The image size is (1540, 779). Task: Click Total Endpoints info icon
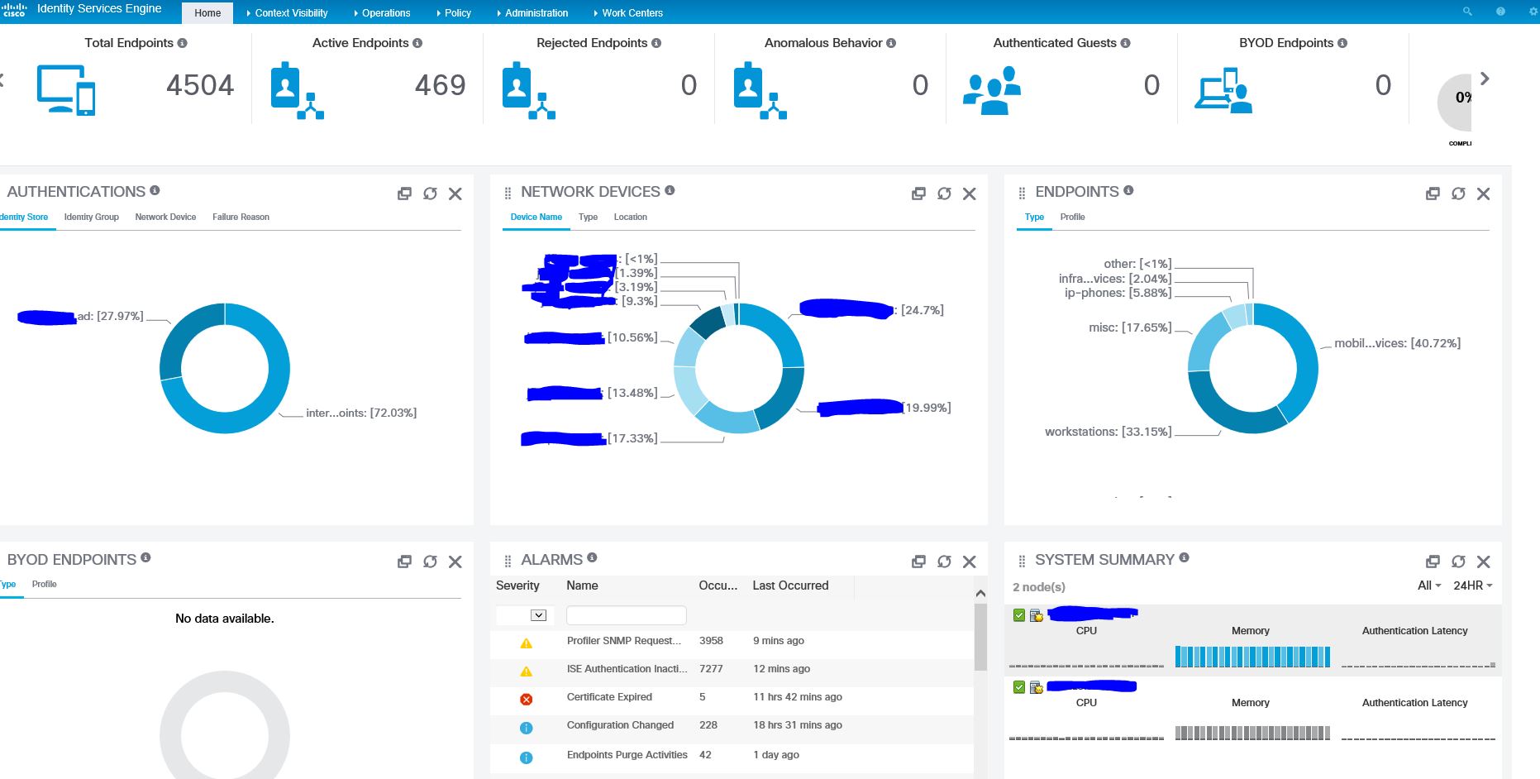183,43
